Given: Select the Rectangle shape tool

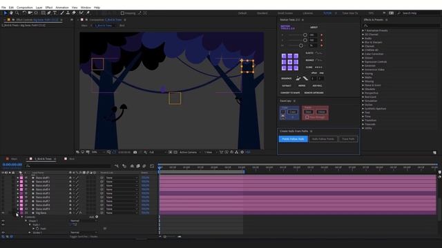Looking at the screenshot, I should (43, 13).
